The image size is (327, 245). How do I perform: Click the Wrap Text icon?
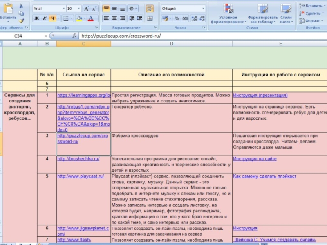point(150,9)
